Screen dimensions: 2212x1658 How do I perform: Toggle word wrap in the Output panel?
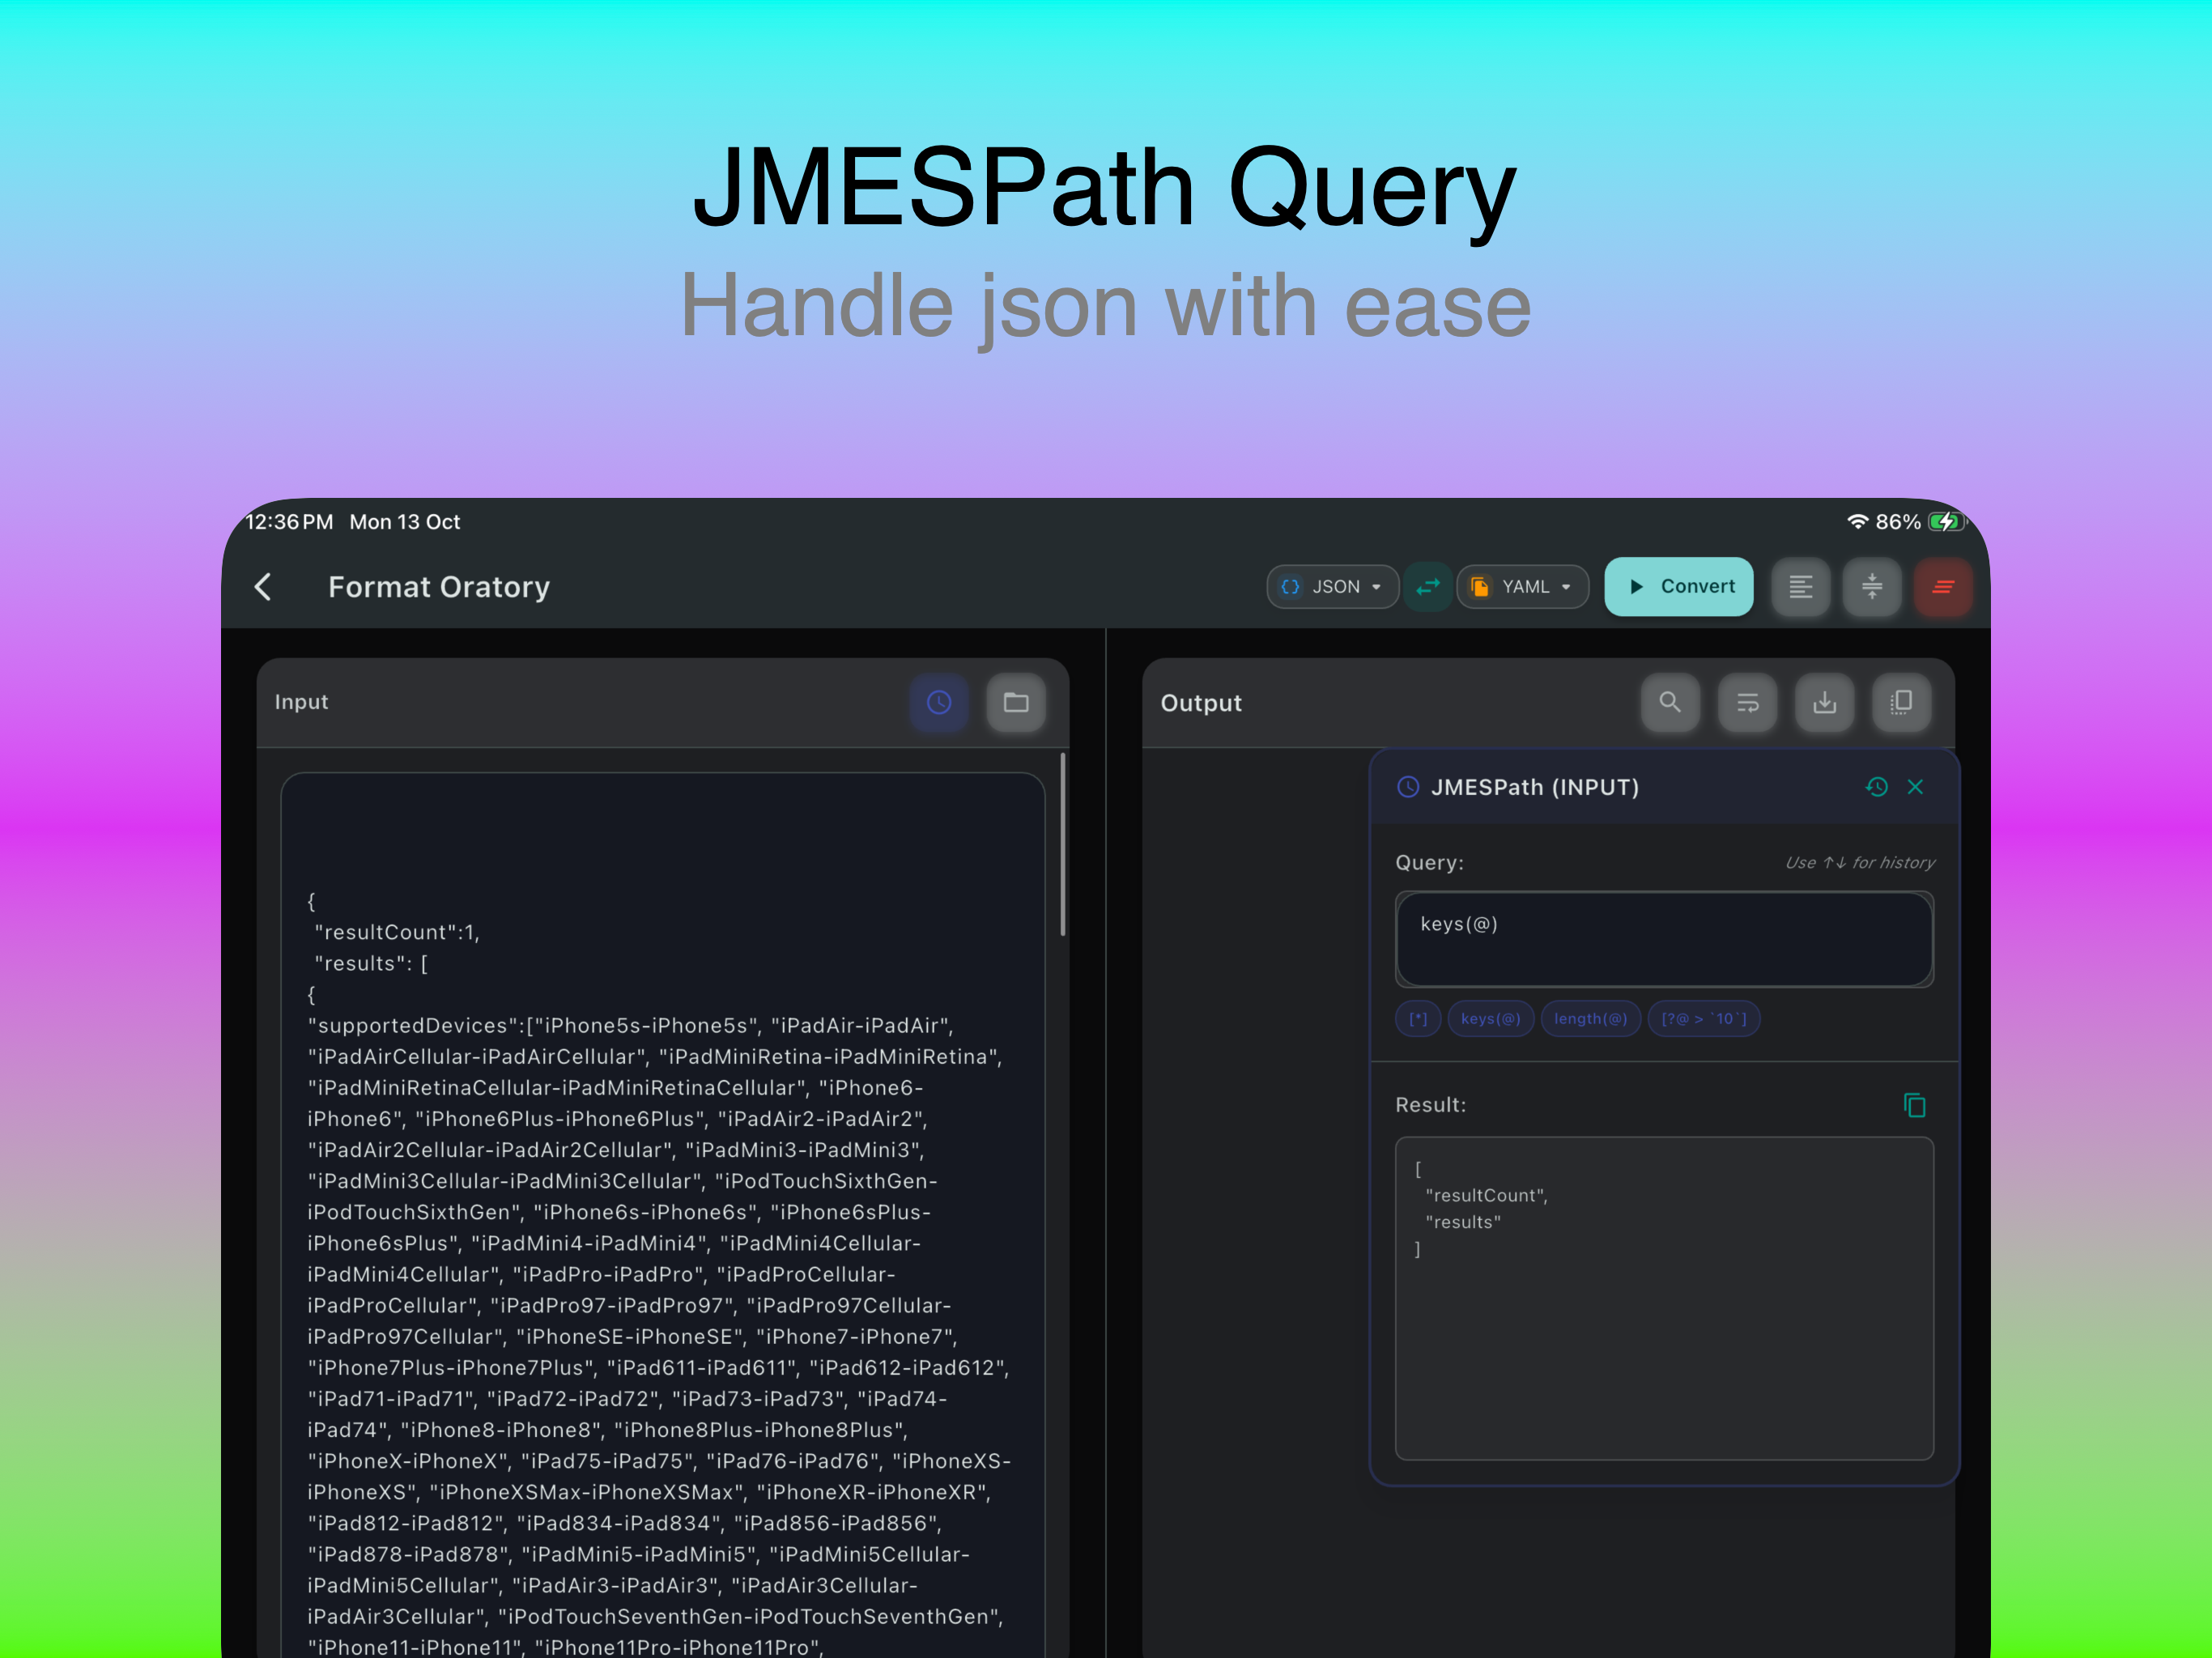[1747, 703]
